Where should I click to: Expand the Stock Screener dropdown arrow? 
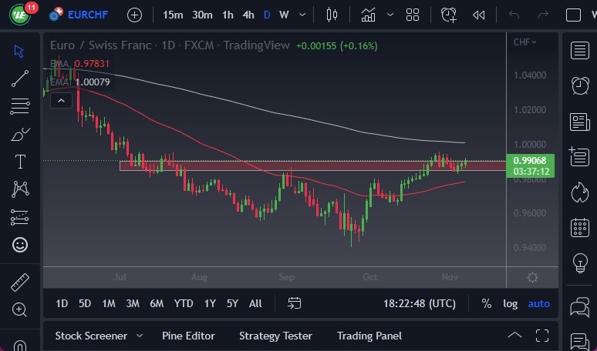coord(140,336)
